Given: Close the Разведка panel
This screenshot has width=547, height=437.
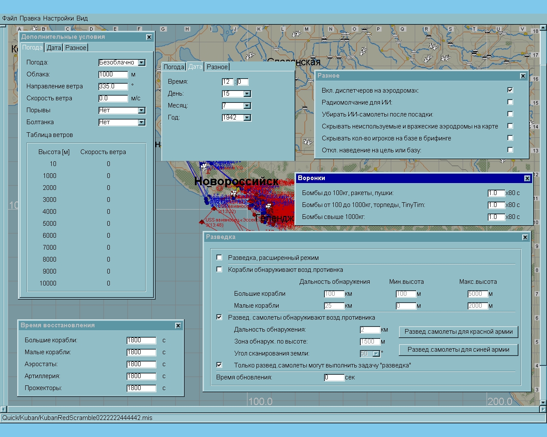Looking at the screenshot, I should [x=525, y=237].
